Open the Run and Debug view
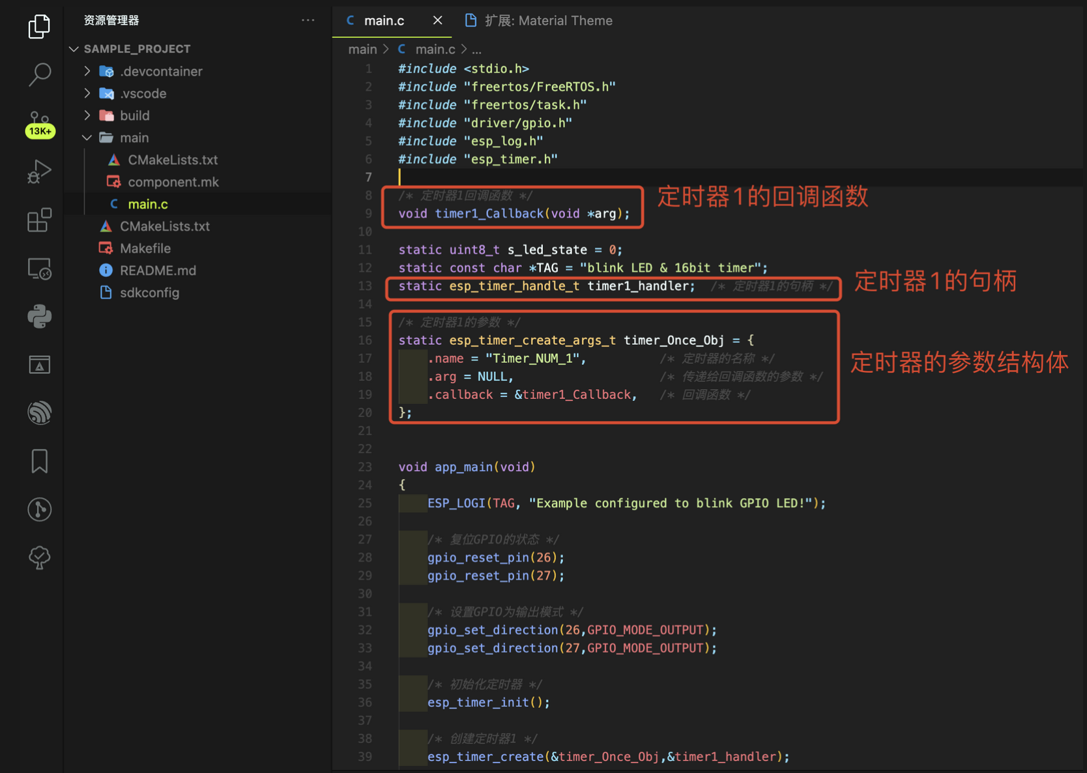1087x773 pixels. point(39,171)
